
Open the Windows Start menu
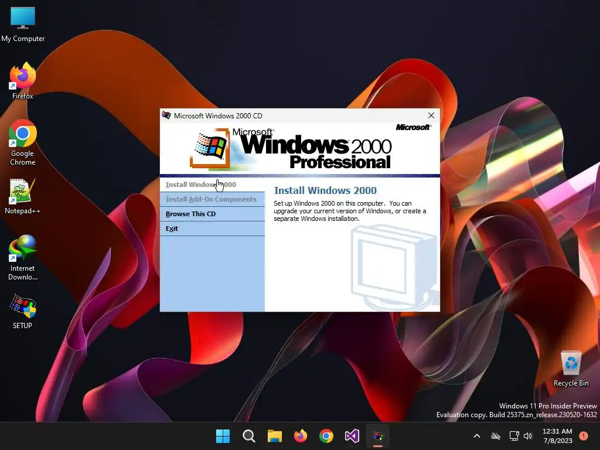click(223, 436)
